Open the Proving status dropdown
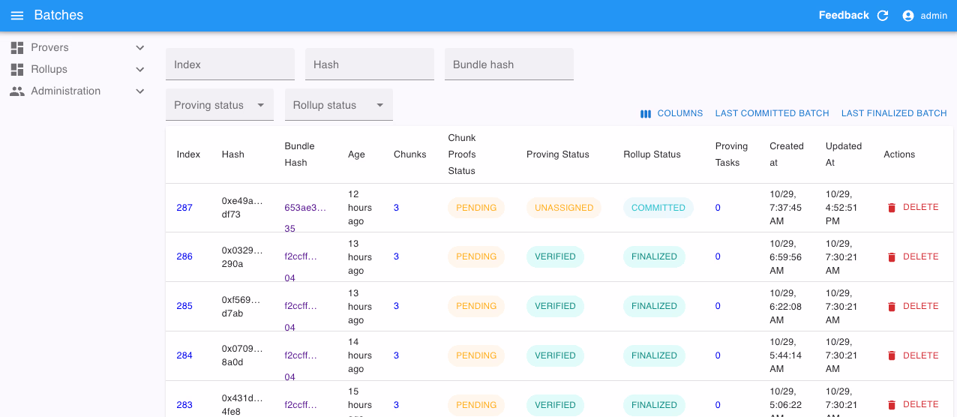This screenshot has width=957, height=417. click(219, 105)
